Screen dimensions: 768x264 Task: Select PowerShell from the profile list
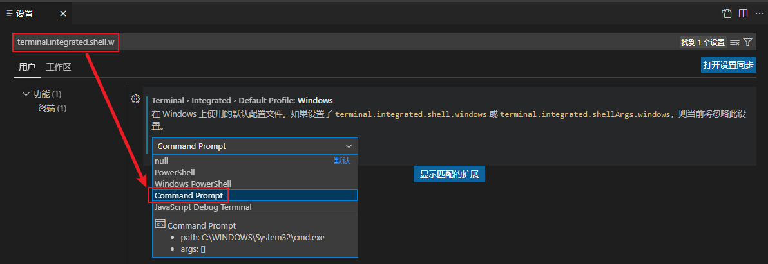point(175,173)
